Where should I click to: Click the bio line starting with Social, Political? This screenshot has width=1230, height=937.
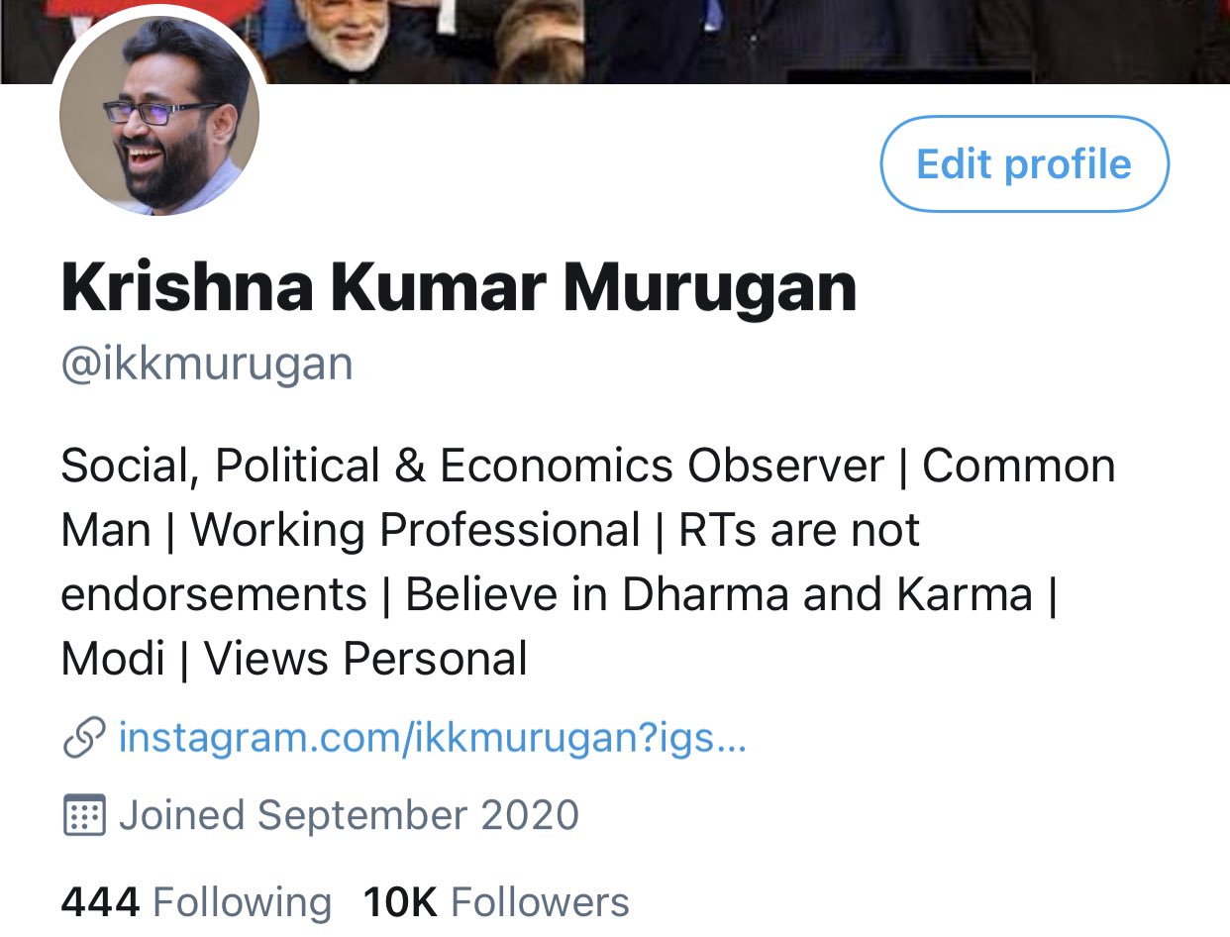588,466
